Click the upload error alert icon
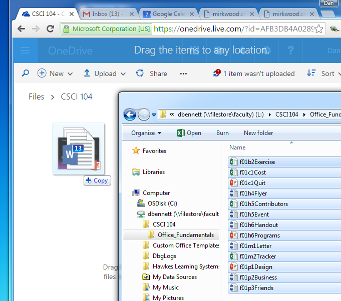Image resolution: width=341 pixels, height=301 pixels. coord(217,73)
